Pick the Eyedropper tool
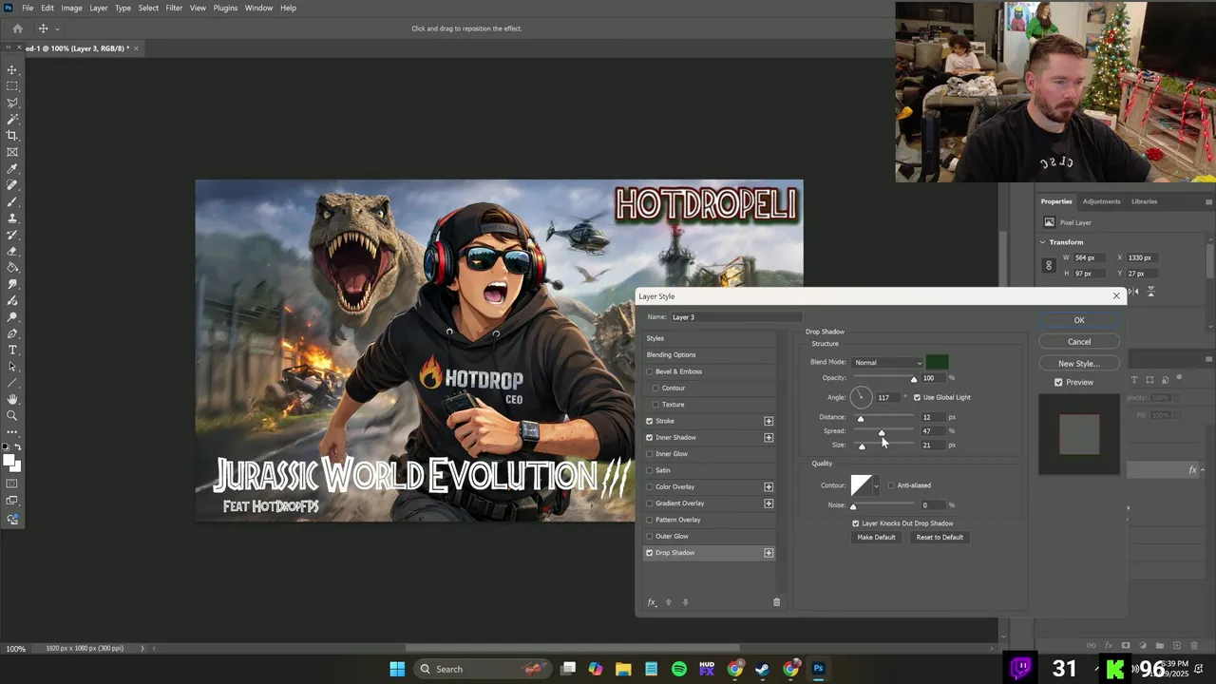 click(12, 169)
